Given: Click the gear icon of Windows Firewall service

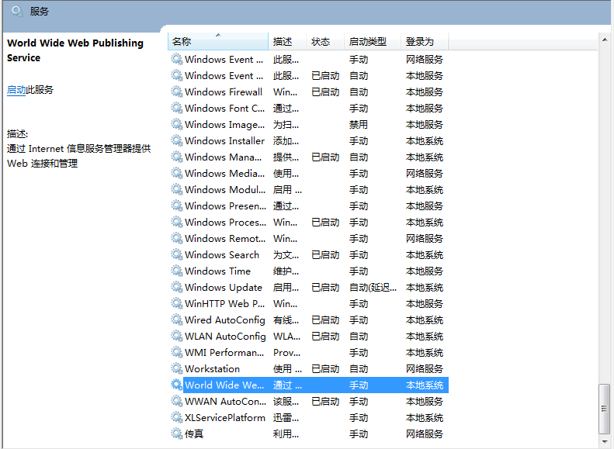Looking at the screenshot, I should coord(177,92).
